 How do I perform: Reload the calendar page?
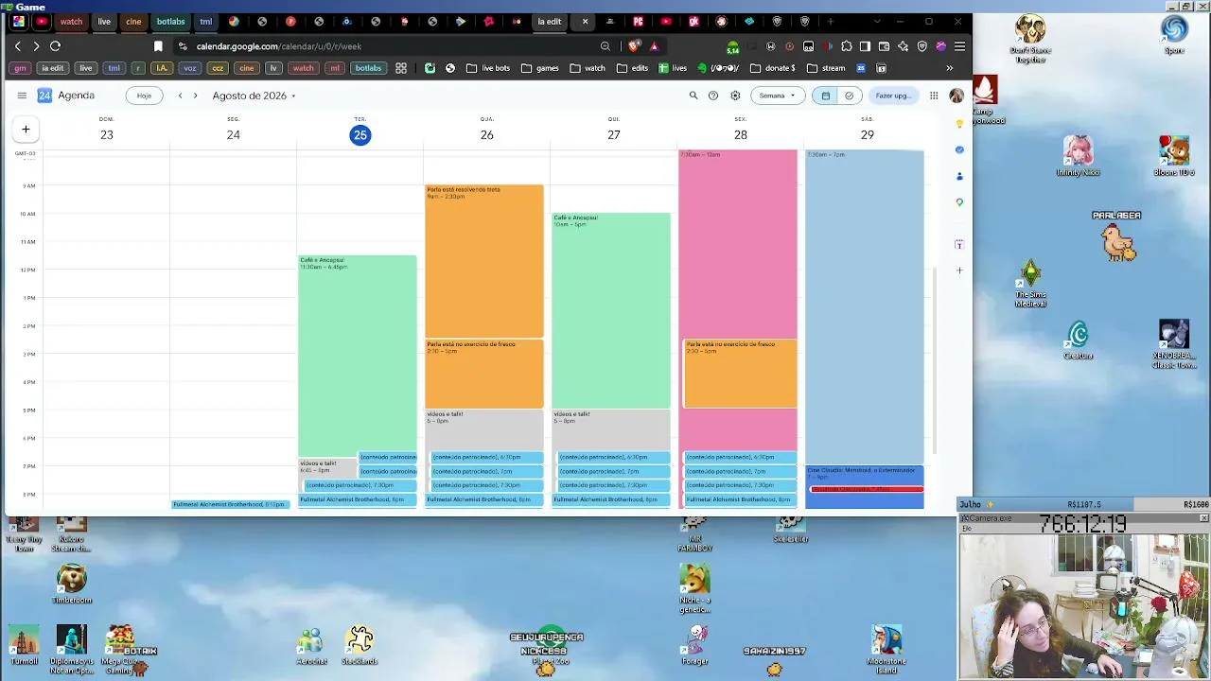[55, 46]
